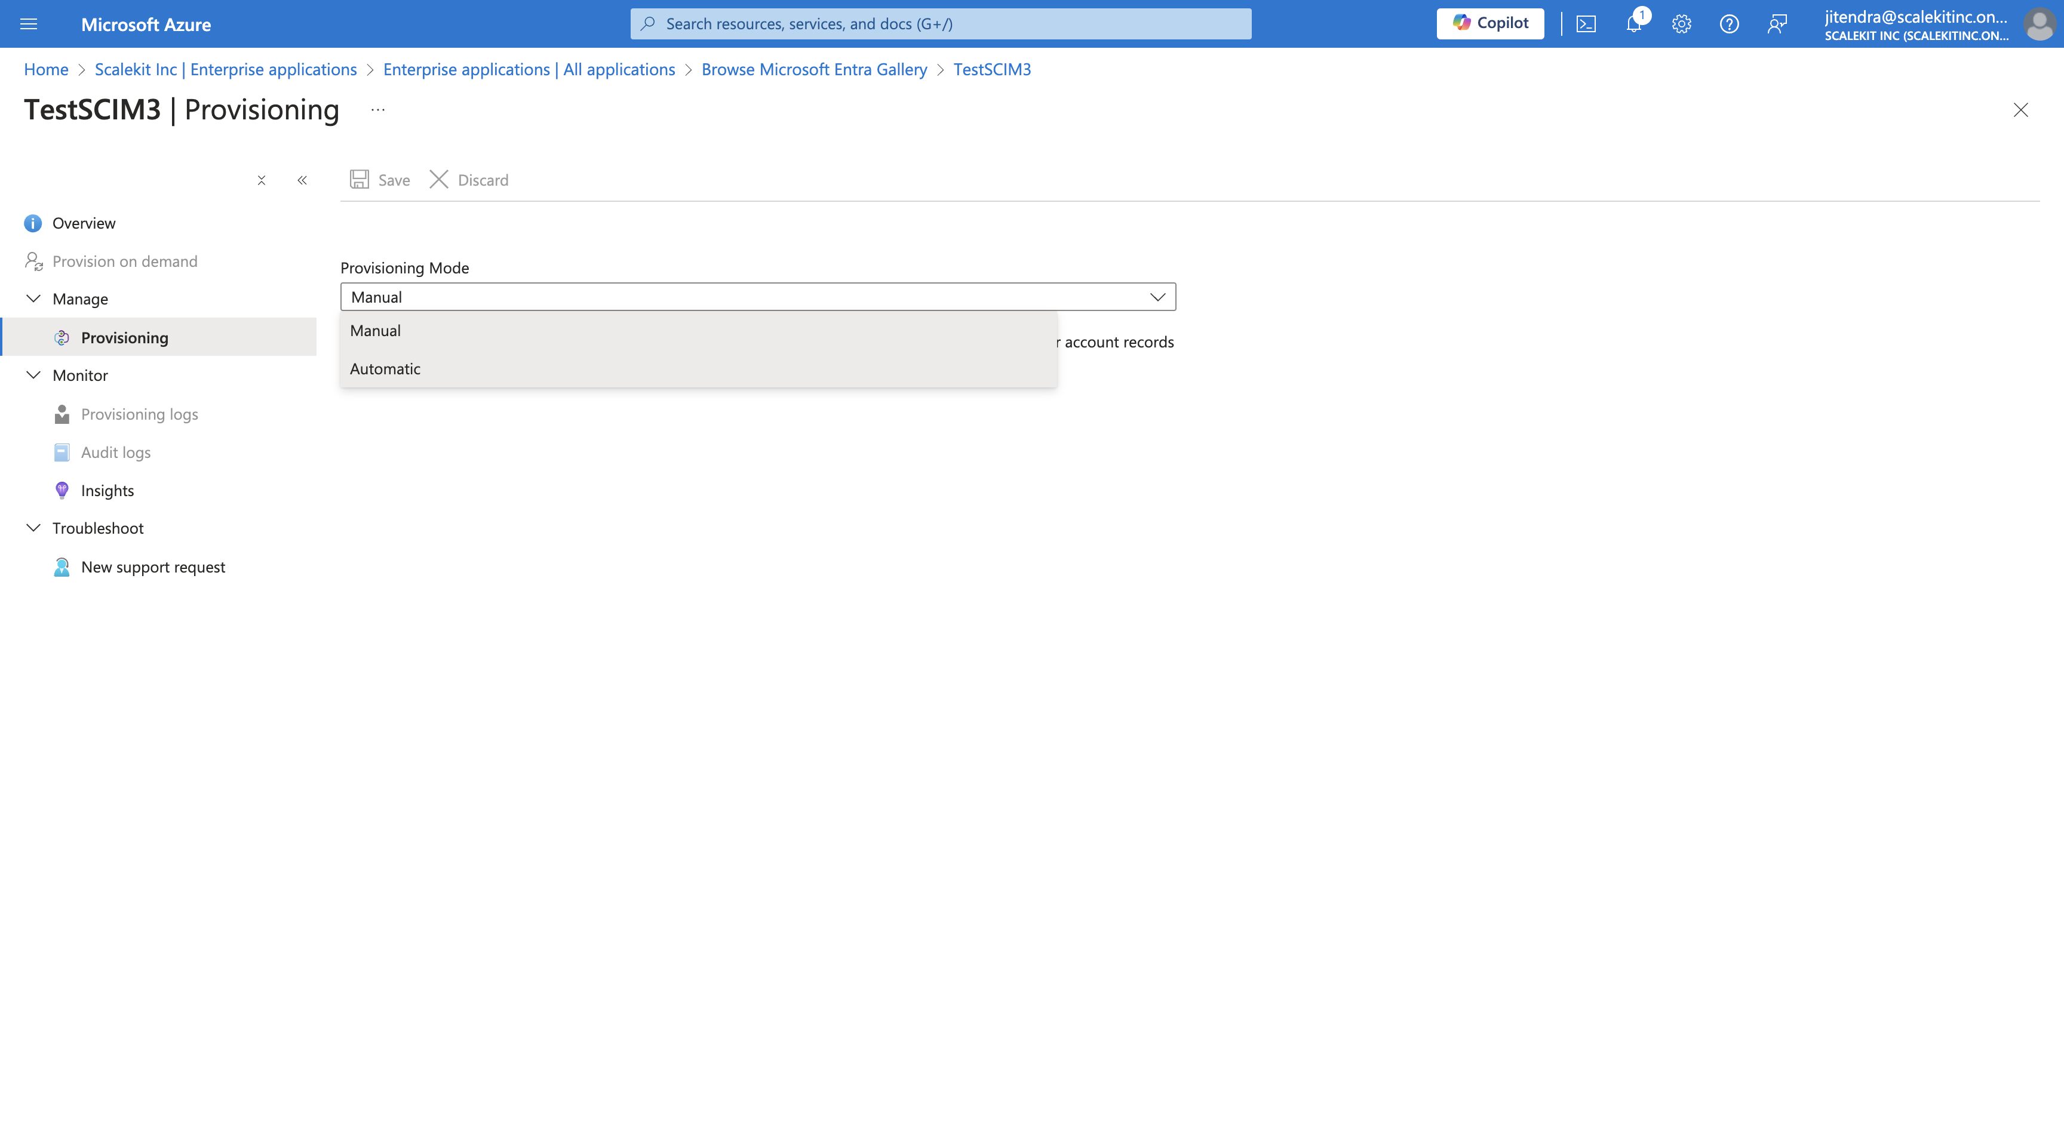Click the Provisioning Mode dropdown box

click(x=758, y=297)
